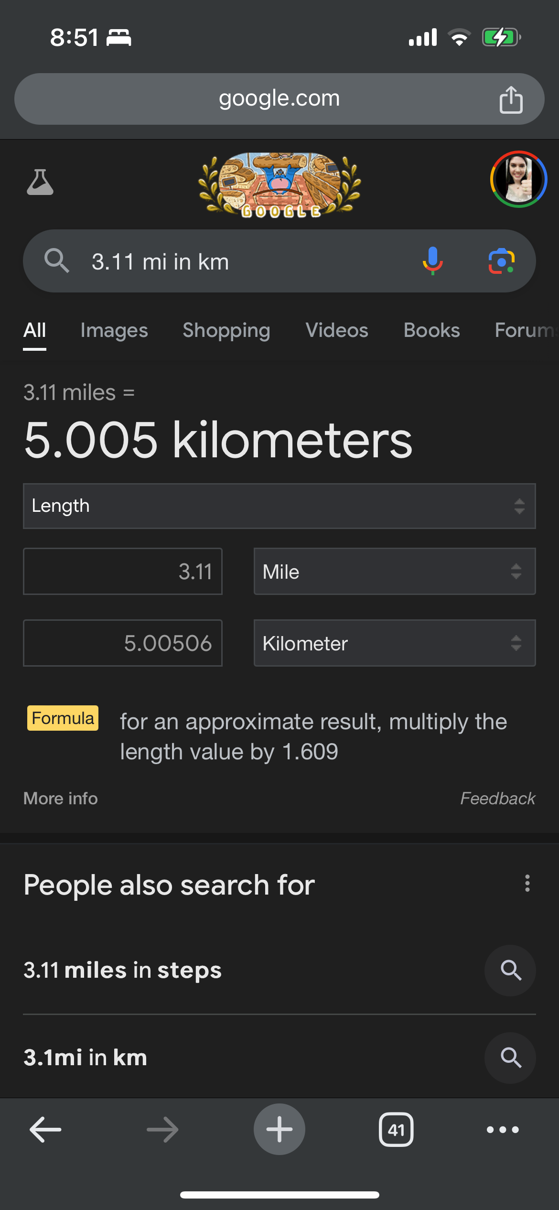The height and width of the screenshot is (1210, 559).
Task: Open a new tab with plus button
Action: [279, 1130]
